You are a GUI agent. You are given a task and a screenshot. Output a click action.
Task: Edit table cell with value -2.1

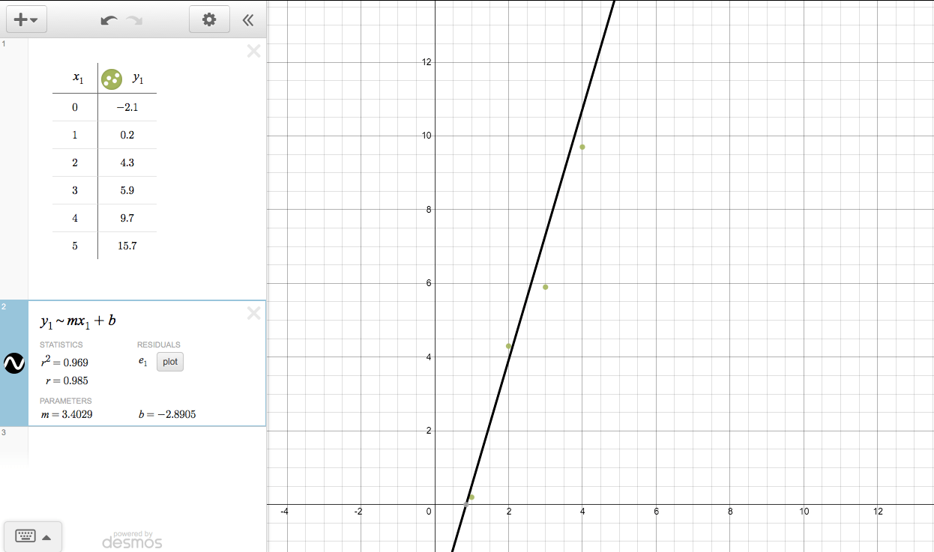127,107
